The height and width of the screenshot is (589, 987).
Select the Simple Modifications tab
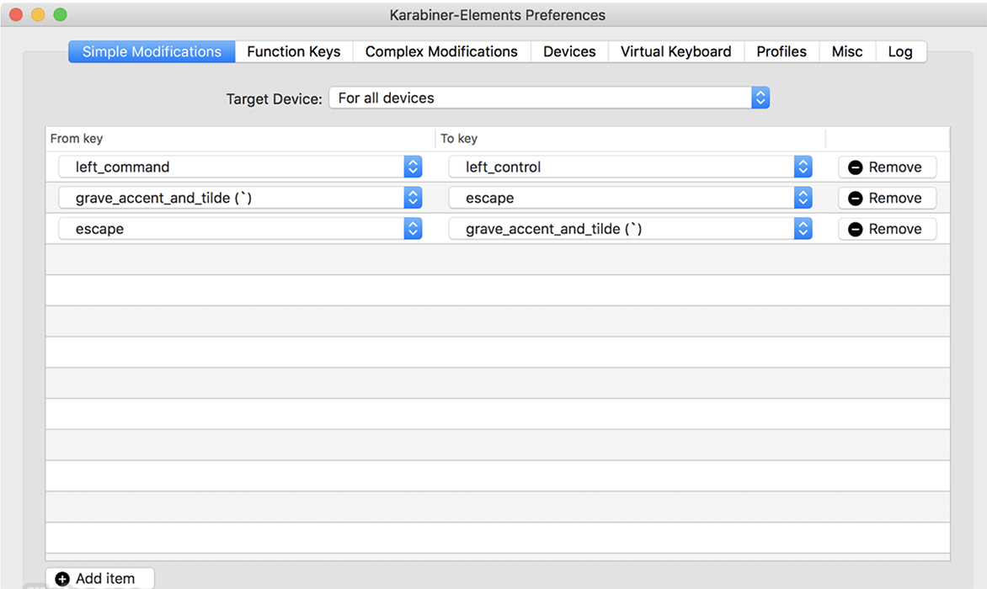[152, 51]
